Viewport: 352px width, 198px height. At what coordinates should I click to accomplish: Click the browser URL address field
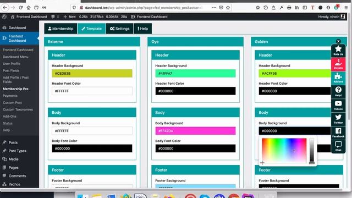point(144,8)
